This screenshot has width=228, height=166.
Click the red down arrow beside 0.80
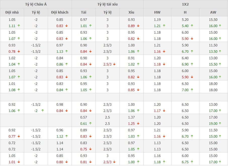coord(67,162)
